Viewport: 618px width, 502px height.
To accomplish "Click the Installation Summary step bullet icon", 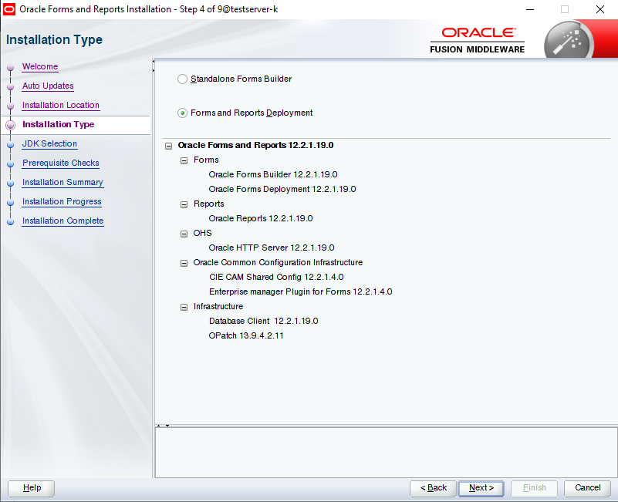I will click(11, 184).
